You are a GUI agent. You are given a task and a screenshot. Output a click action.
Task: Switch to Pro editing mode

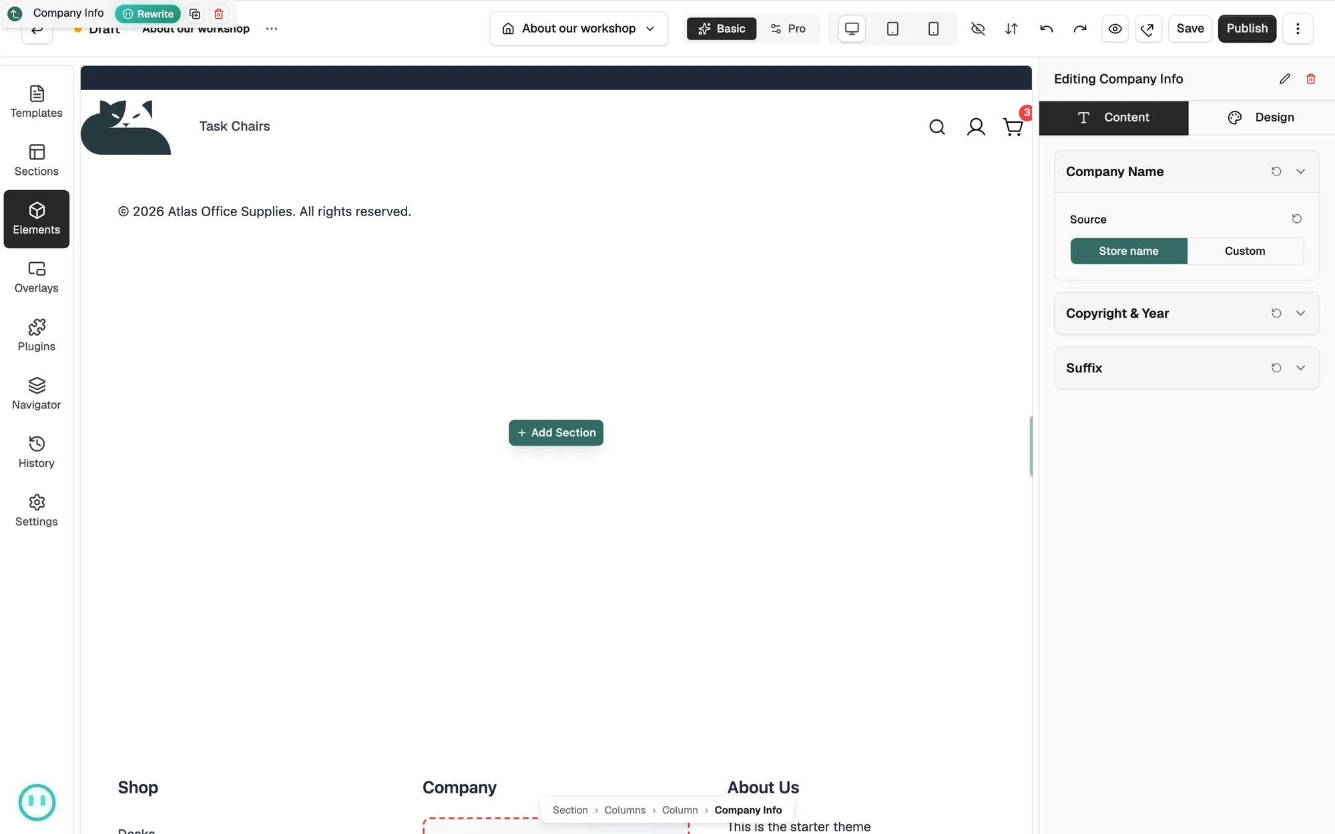click(788, 29)
